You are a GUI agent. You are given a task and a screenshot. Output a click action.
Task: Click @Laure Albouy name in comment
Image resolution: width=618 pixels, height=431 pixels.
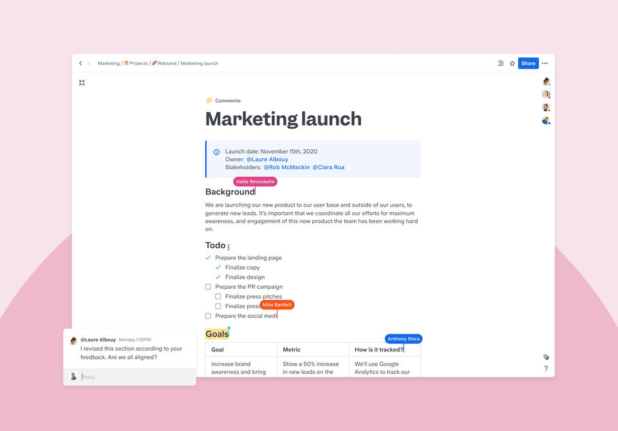98,340
